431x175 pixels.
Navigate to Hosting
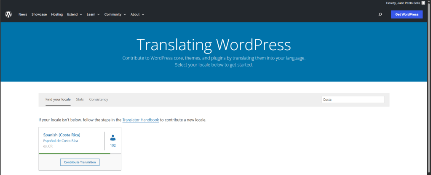point(57,14)
